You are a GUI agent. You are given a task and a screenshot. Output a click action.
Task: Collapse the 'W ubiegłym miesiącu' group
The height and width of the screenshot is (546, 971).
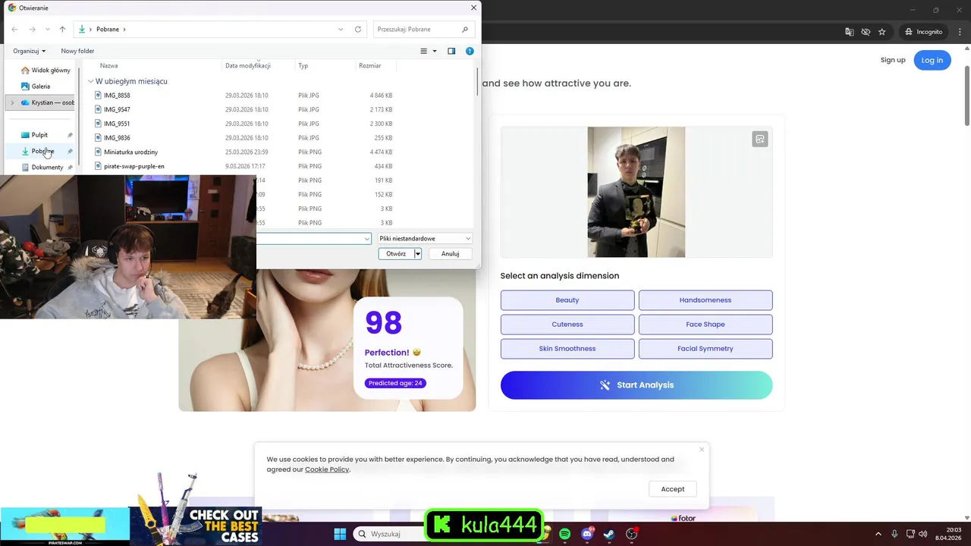tap(90, 81)
